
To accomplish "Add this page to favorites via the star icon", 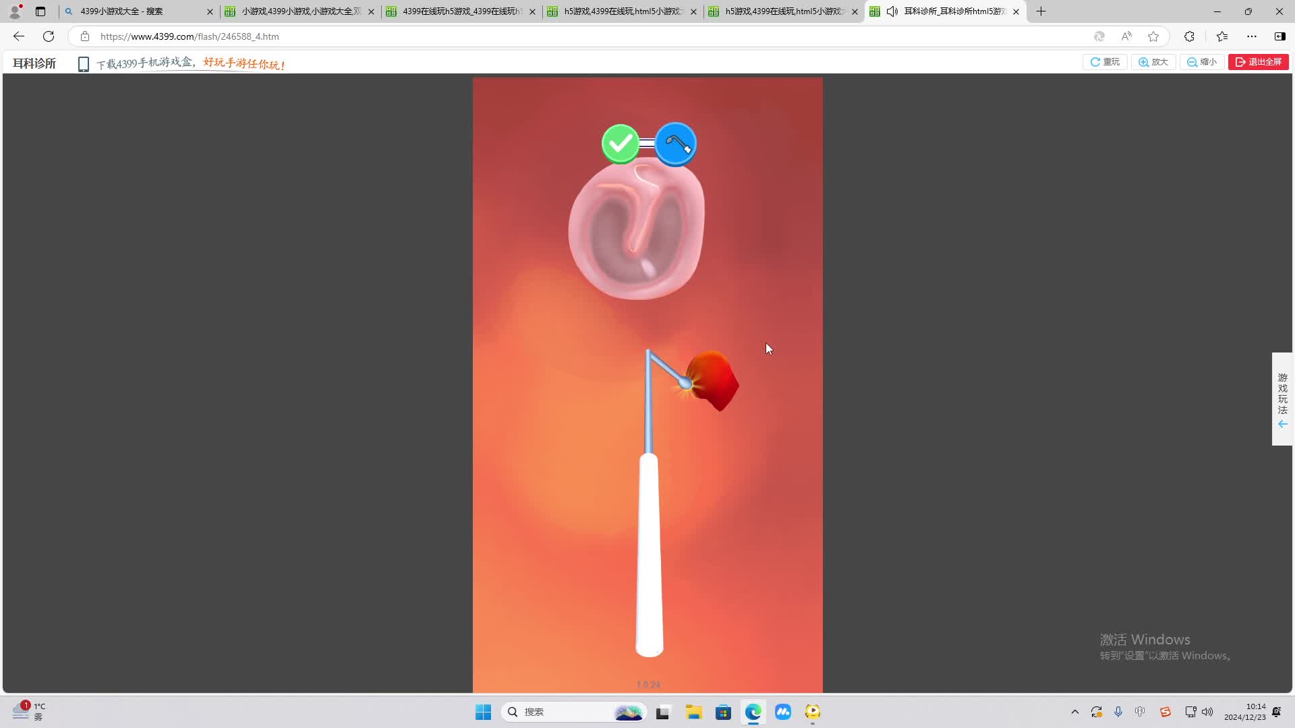I will [x=1153, y=36].
